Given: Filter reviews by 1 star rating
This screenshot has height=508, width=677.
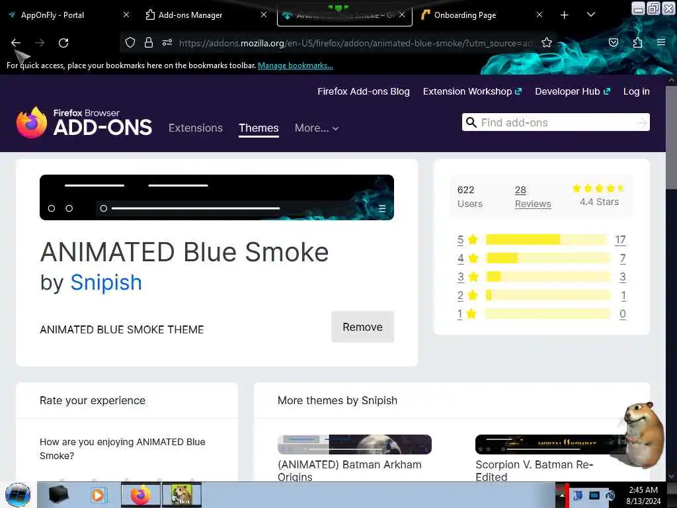Looking at the screenshot, I should click(x=467, y=314).
